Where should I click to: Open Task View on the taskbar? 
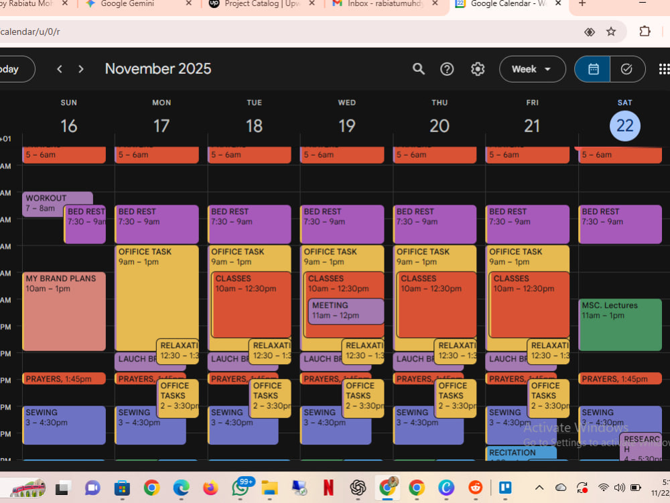coord(62,487)
